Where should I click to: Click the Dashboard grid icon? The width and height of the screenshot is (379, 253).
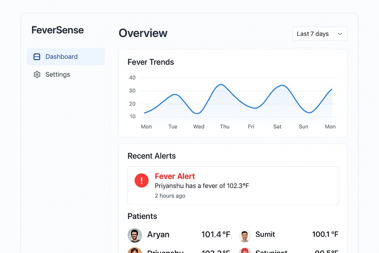37,57
